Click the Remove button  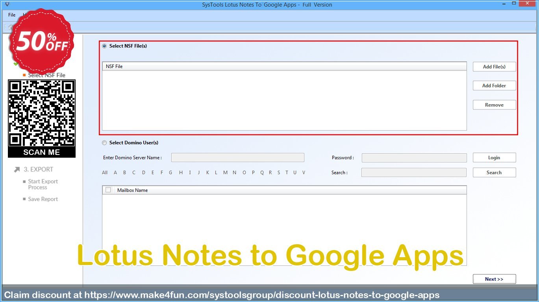(x=494, y=105)
